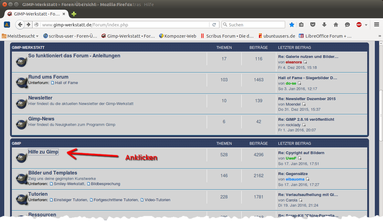Close the GIMP-Werkstatt tab

pyautogui.click(x=64, y=14)
